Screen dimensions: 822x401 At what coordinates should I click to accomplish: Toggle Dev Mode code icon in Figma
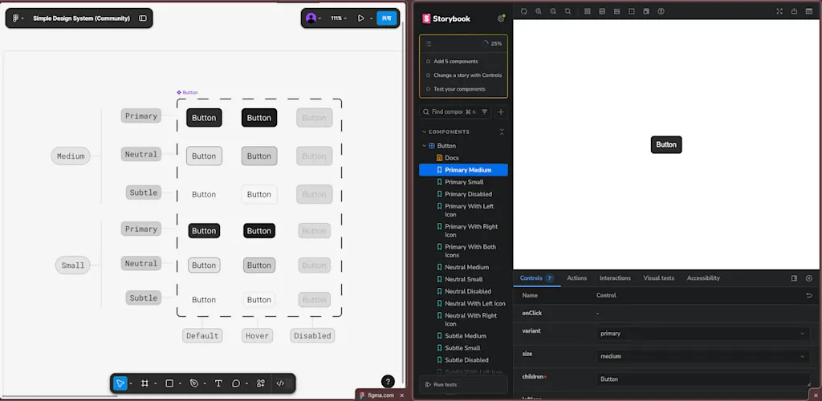click(280, 383)
